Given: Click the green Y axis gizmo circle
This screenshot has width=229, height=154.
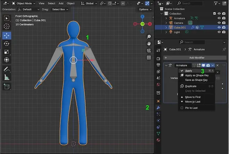Looking at the screenshot, I should [142, 24].
